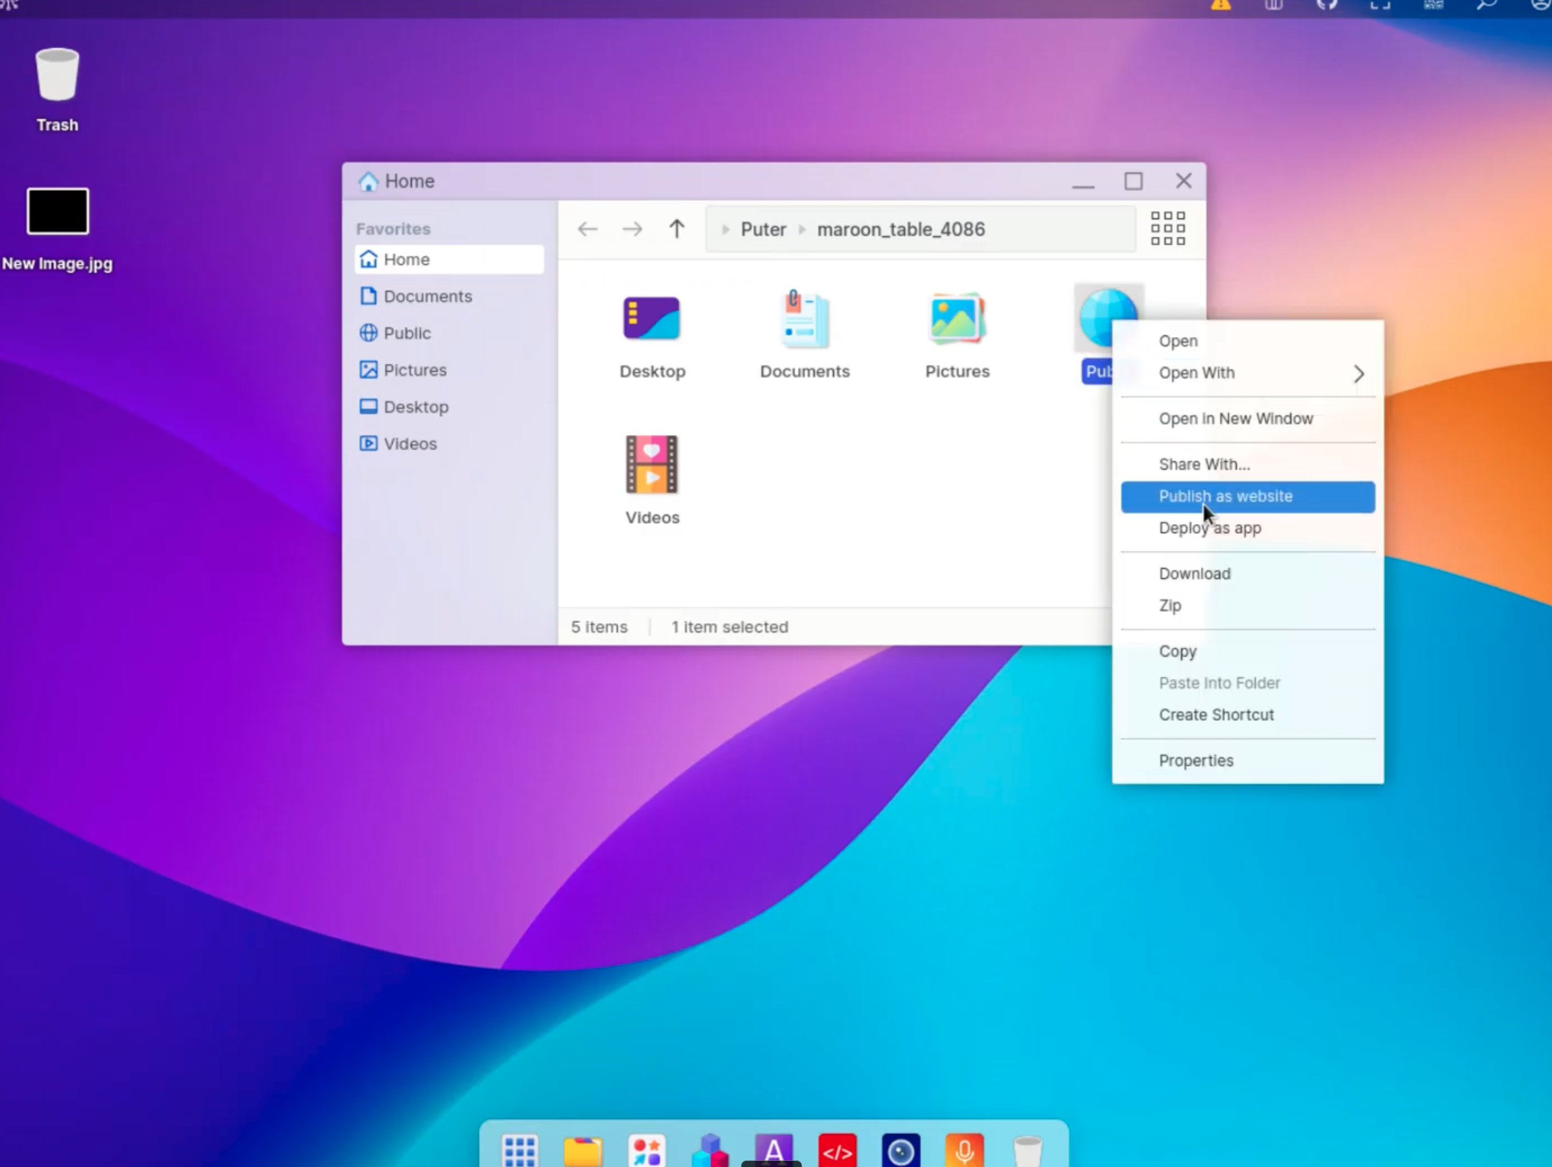The image size is (1552, 1167).
Task: Open Videos in the Favorites sidebar
Action: tap(410, 444)
